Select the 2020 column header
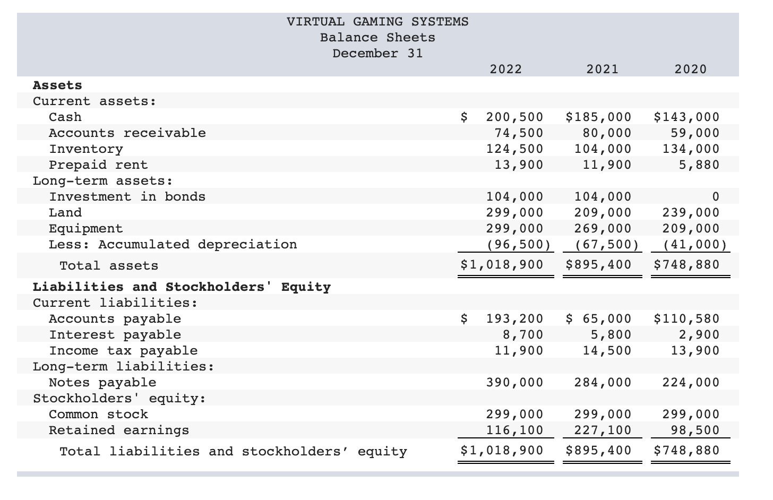Screen dimensions: 773x500 coord(691,69)
